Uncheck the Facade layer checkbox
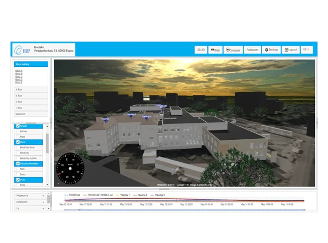This screenshot has height=243, width=328. [18, 126]
